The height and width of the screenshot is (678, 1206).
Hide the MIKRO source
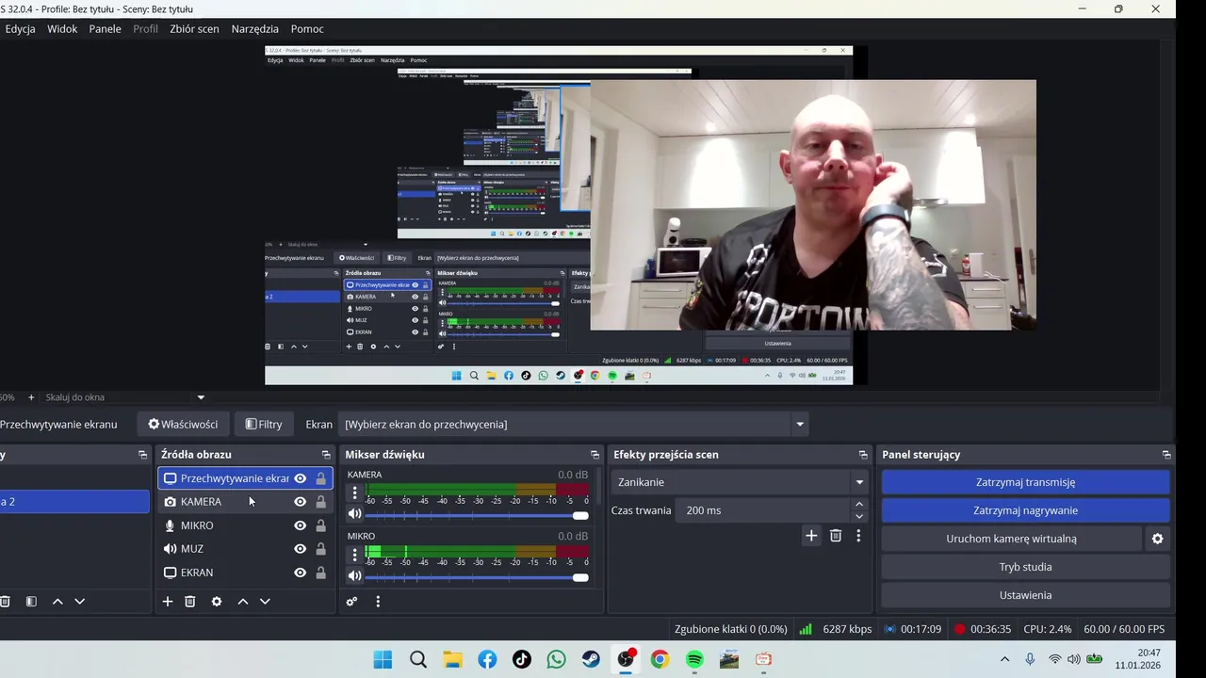[x=300, y=525]
